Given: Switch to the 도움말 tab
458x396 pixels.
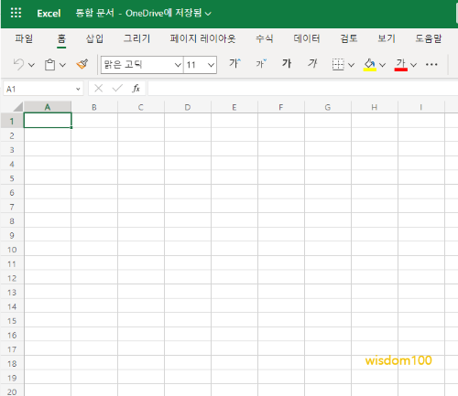Looking at the screenshot, I should click(429, 38).
